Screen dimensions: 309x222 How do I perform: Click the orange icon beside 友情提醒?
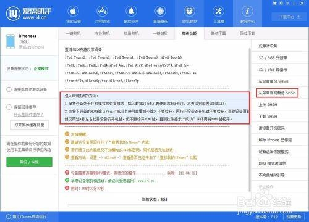point(67,134)
